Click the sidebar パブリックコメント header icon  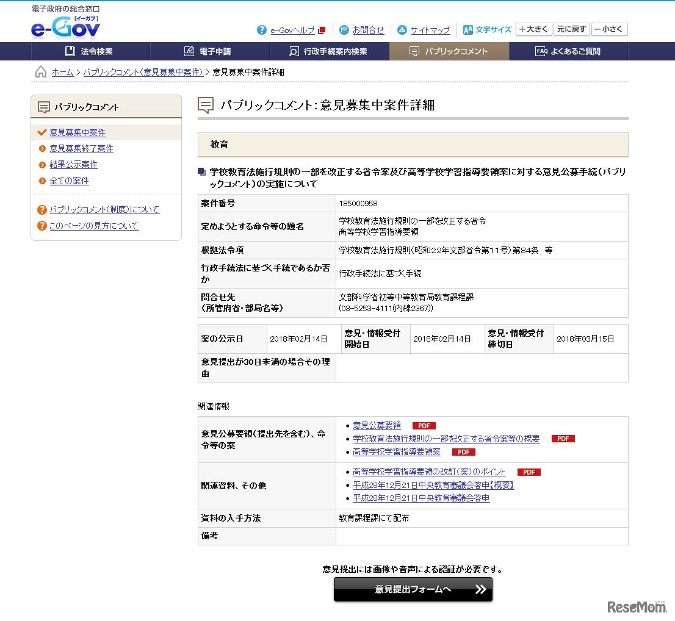(43, 107)
